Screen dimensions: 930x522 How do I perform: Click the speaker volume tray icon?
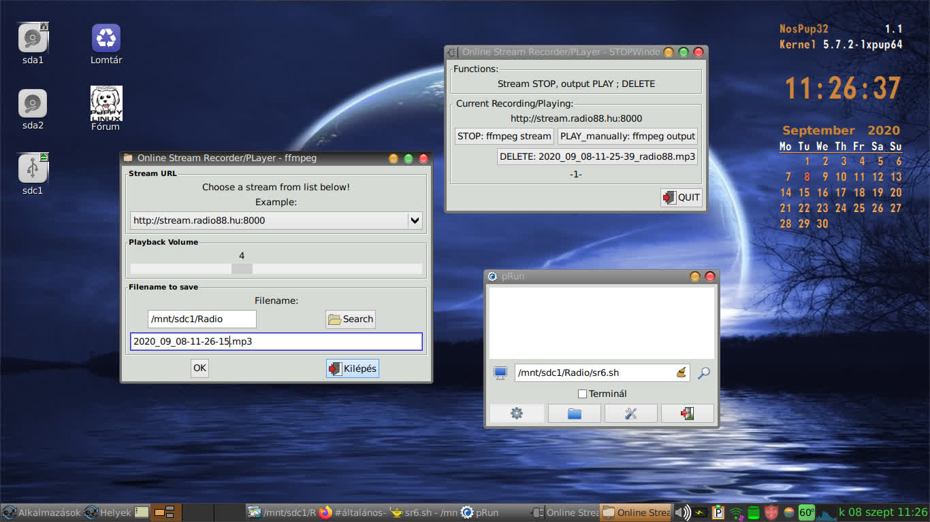tap(682, 512)
